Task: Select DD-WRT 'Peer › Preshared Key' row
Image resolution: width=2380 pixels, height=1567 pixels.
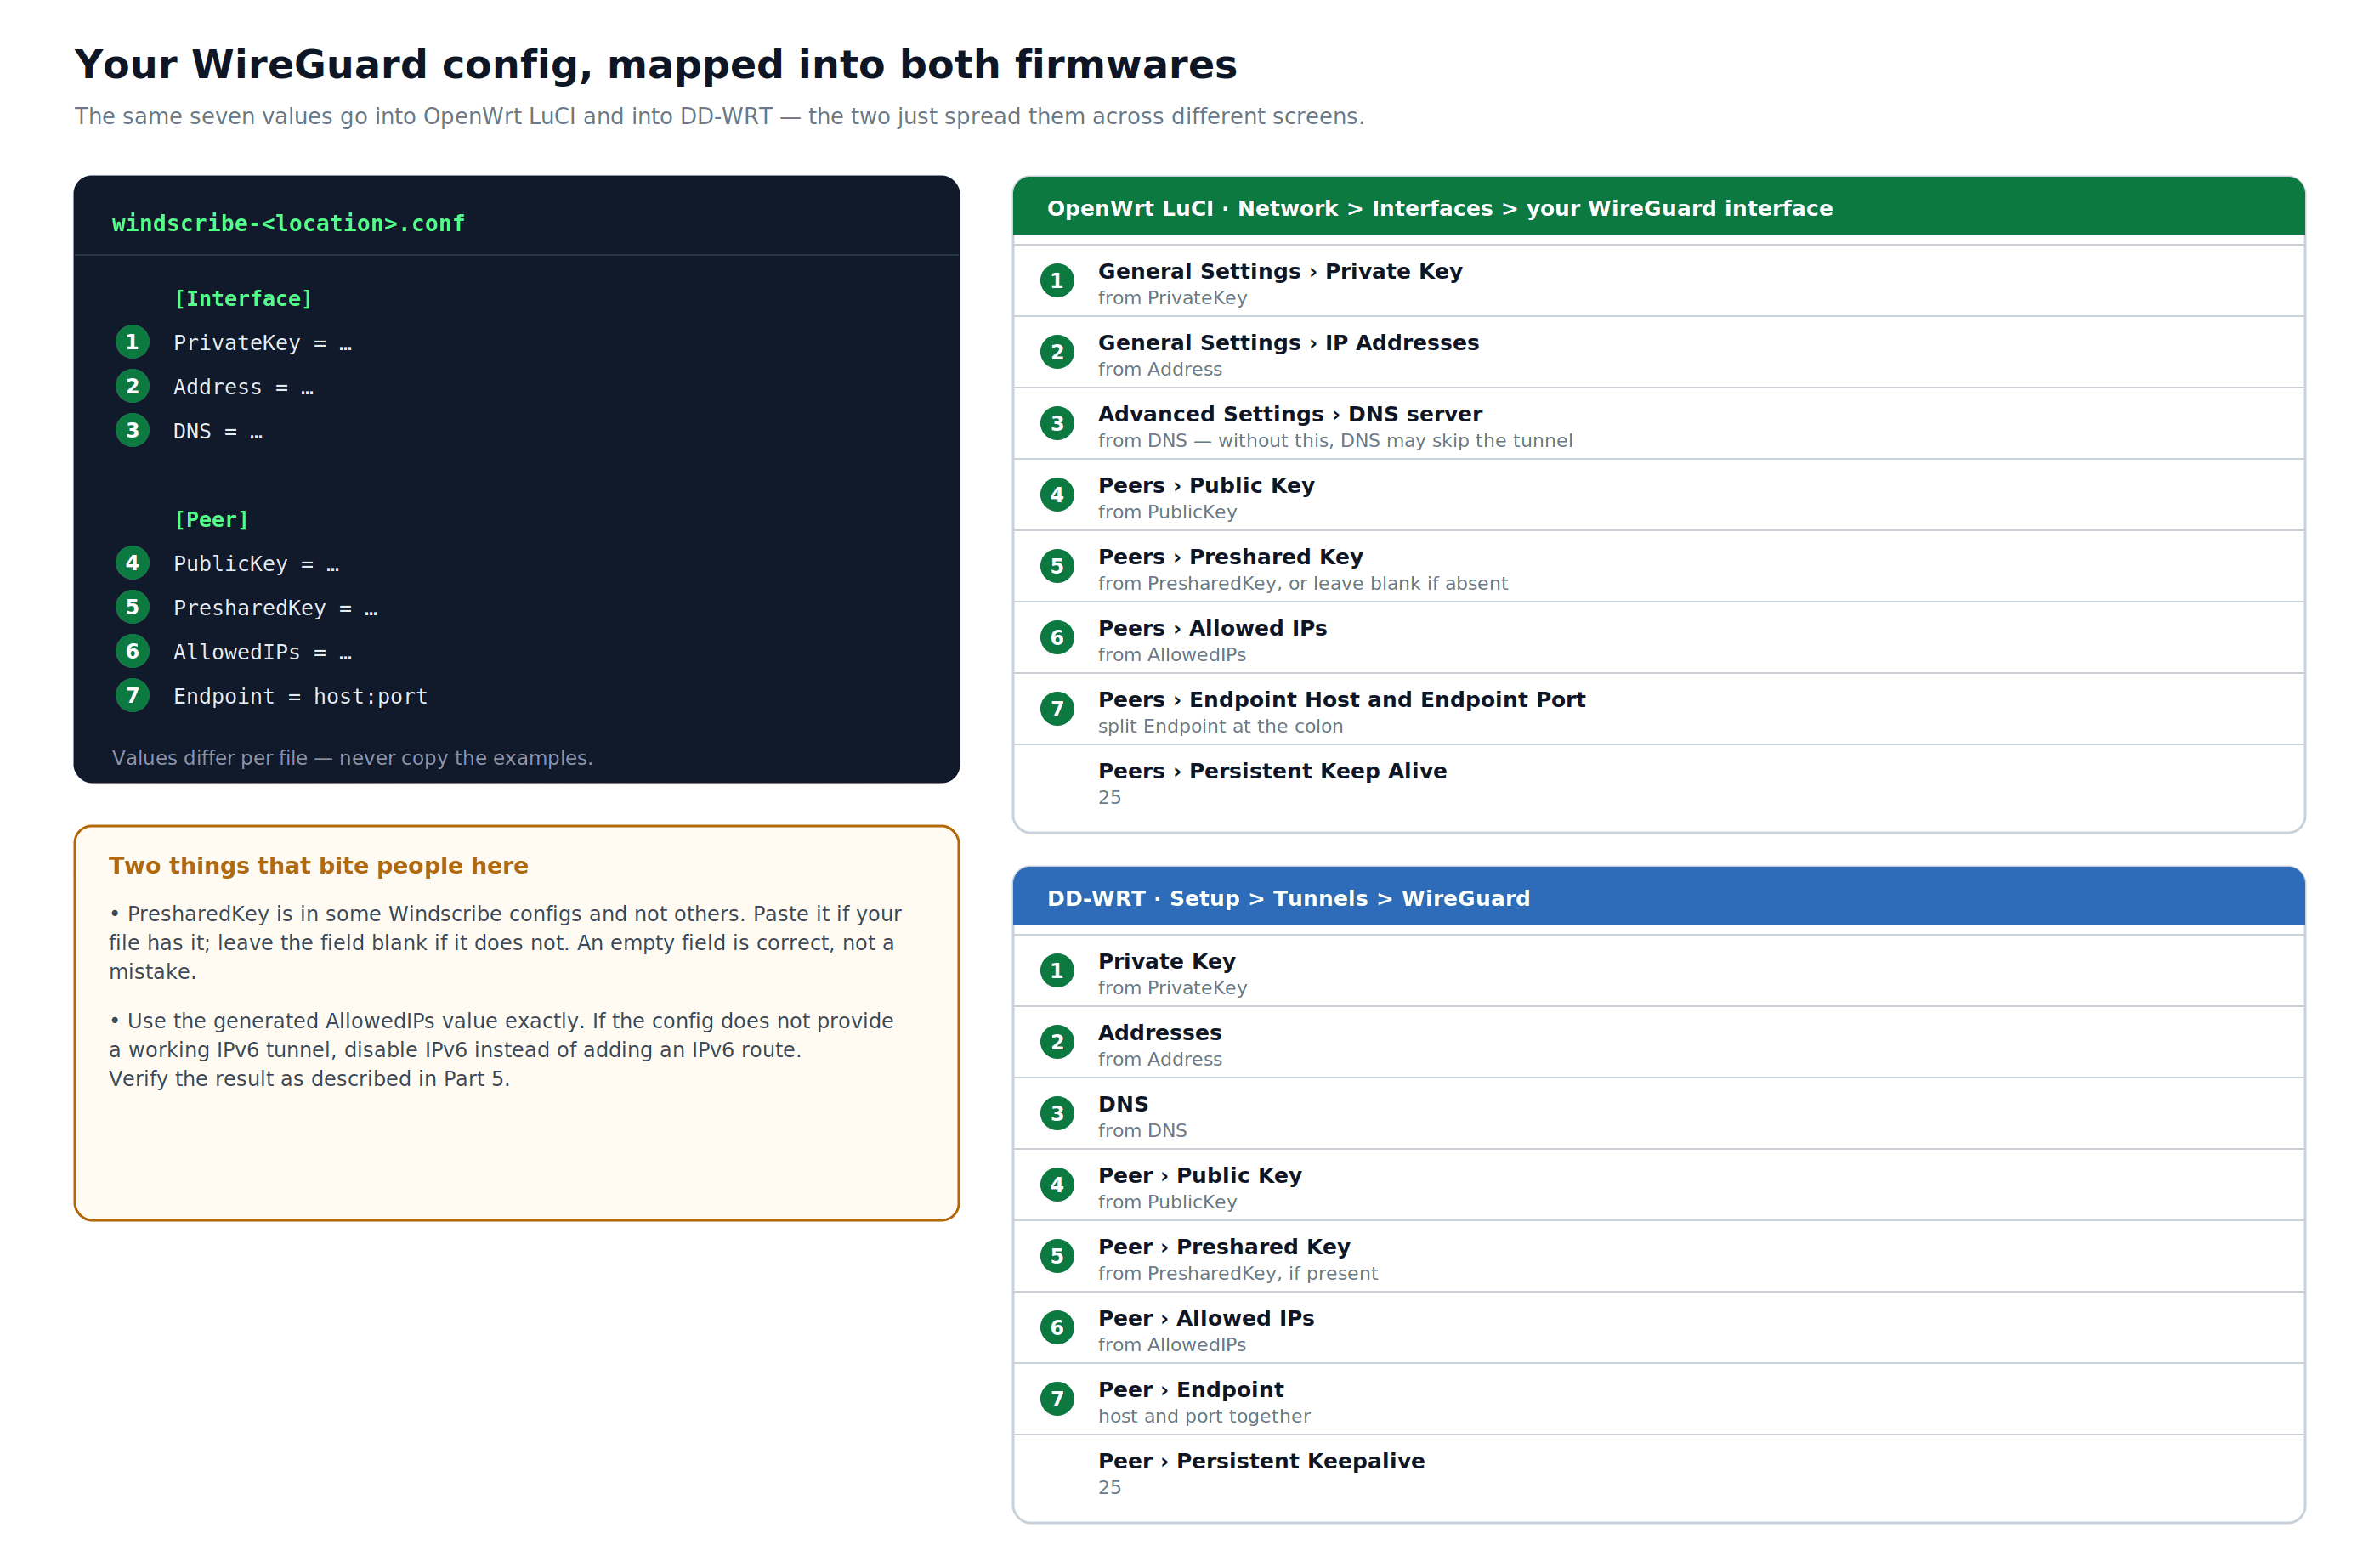Action: coord(1658,1256)
